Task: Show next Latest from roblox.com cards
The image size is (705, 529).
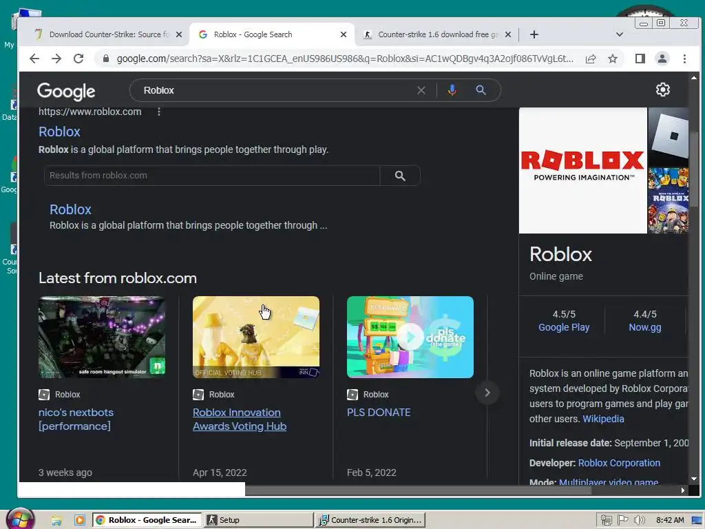Action: pyautogui.click(x=487, y=393)
